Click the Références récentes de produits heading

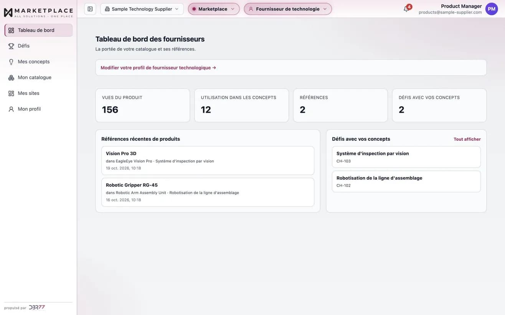point(140,139)
